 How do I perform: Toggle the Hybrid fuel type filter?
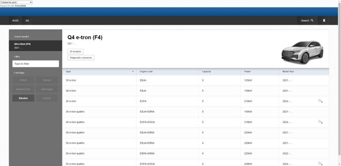(47, 98)
